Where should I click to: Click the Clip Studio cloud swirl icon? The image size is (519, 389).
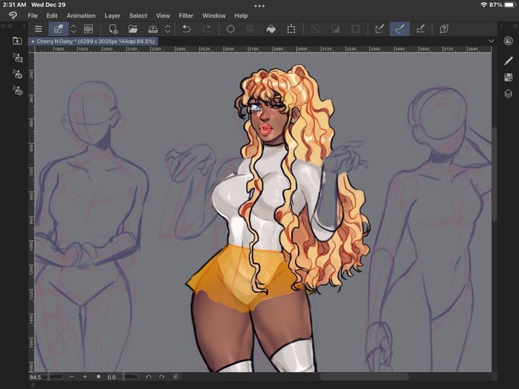coord(89,29)
